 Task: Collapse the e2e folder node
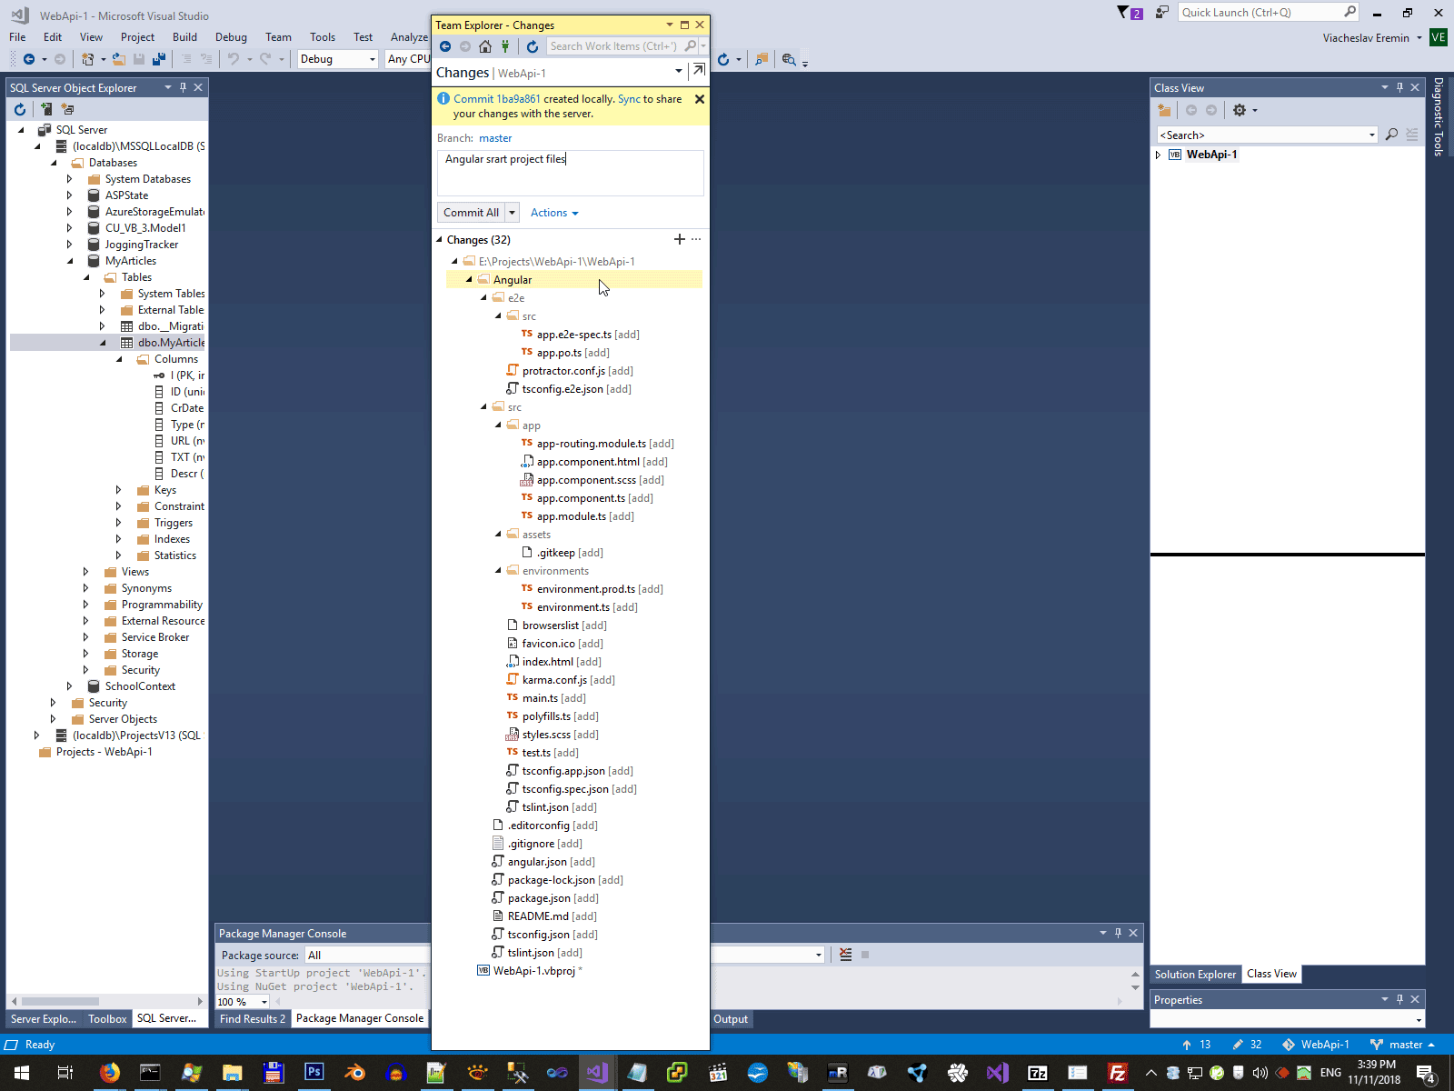point(483,298)
